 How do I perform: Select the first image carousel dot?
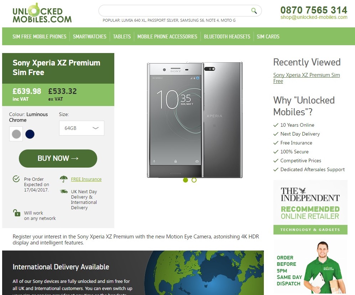pos(186,180)
